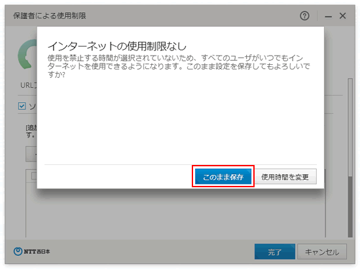
Task: Switch to the URL tab behind the dialog
Action: pyautogui.click(x=28, y=85)
